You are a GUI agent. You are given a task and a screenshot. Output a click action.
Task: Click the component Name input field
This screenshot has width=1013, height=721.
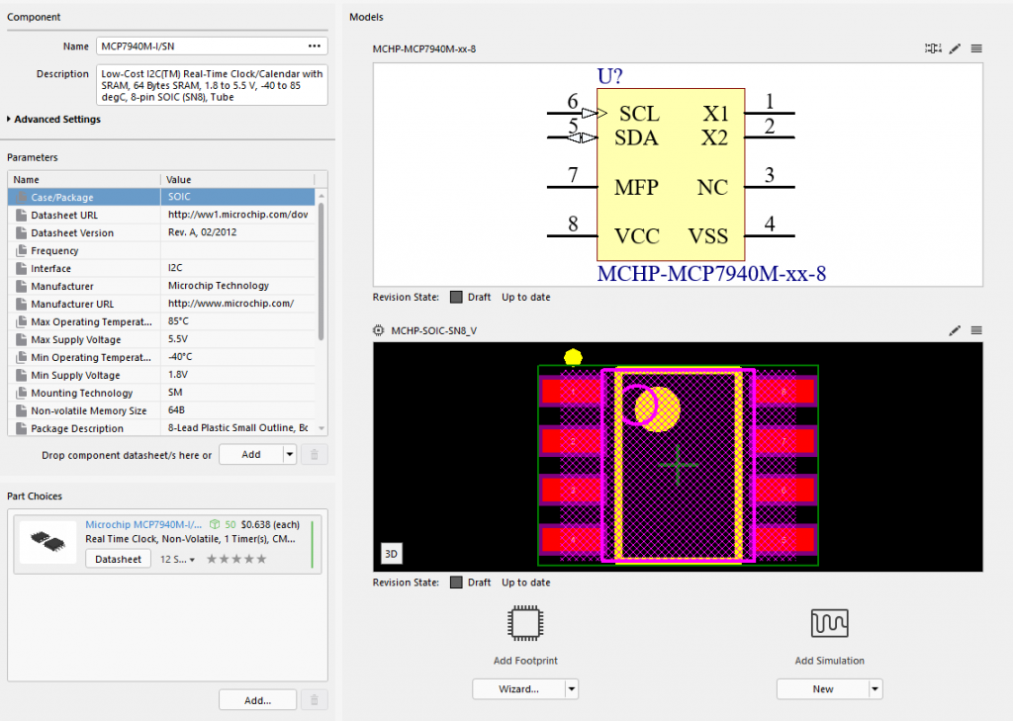(212, 45)
